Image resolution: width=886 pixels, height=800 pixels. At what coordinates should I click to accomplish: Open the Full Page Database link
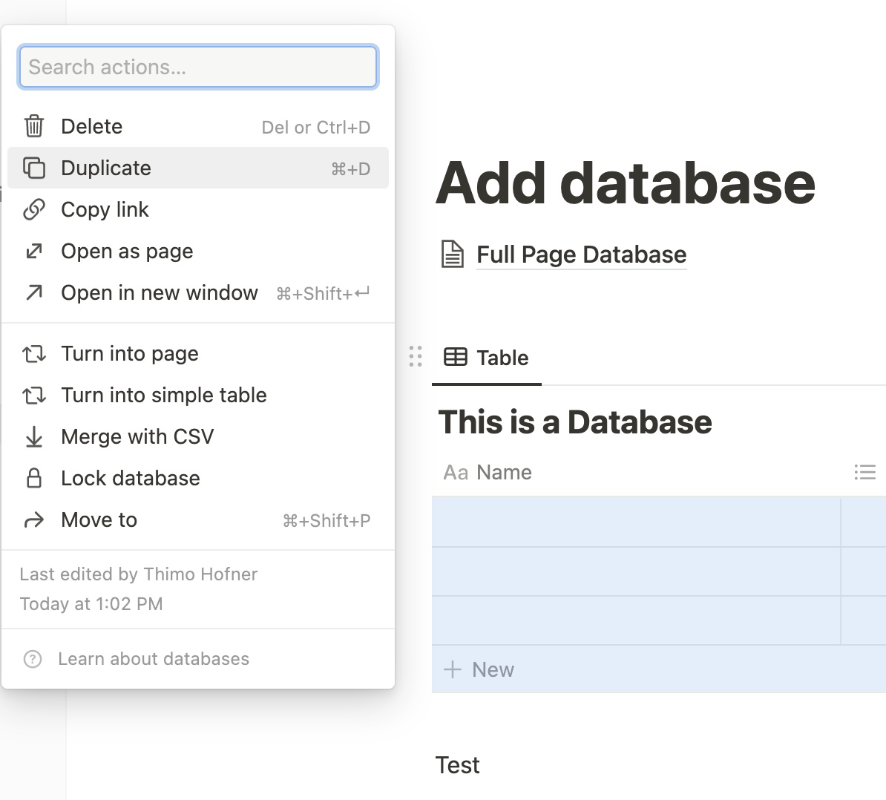tap(581, 255)
